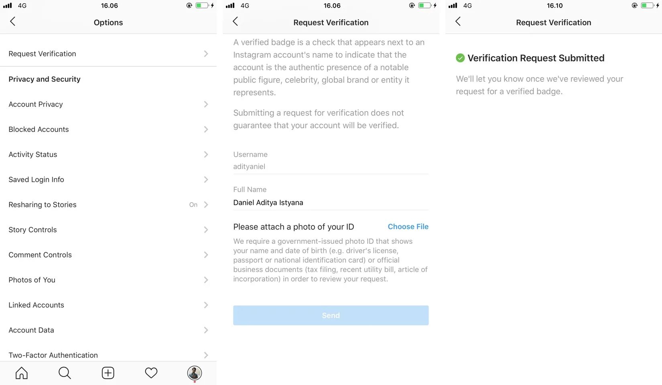Screen dimensions: 662x385
Task: Open the Activity heart icon
Action: pos(151,373)
